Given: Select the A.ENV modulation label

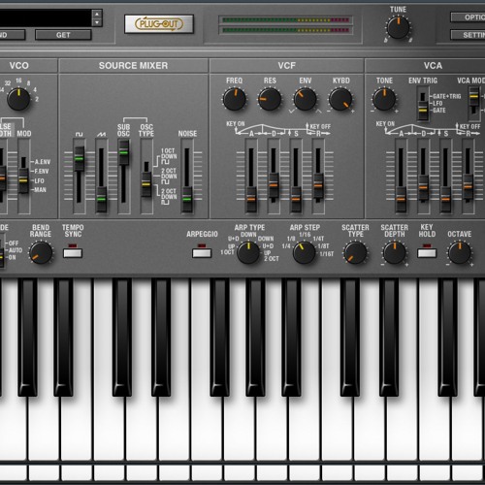Looking at the screenshot, I should (x=43, y=162).
